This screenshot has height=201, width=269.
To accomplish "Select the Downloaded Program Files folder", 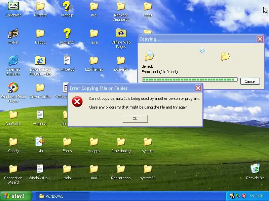I will tap(40, 60).
